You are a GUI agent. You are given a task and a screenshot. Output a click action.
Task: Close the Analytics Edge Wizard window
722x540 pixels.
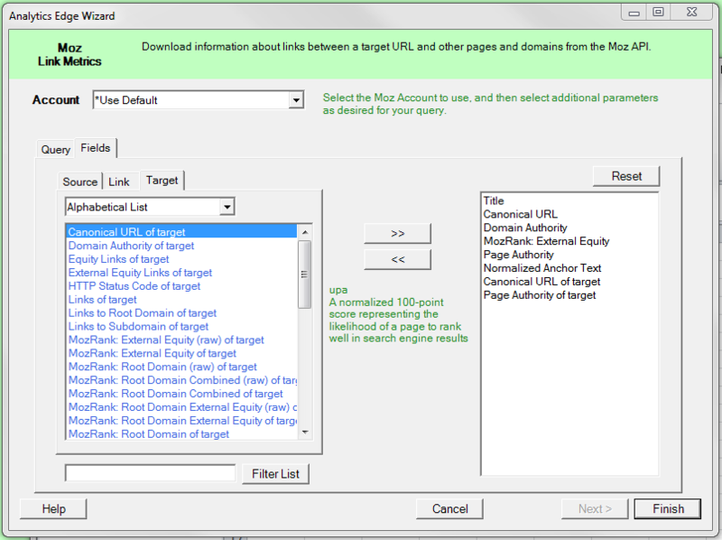coord(691,12)
